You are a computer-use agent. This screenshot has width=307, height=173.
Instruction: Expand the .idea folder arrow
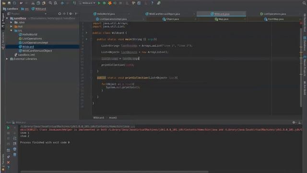coord(12,23)
